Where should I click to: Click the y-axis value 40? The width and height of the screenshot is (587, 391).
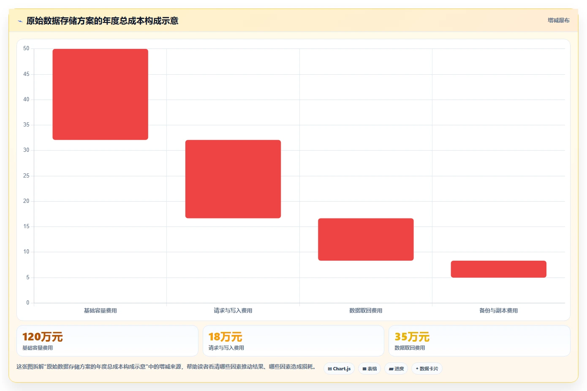26,100
